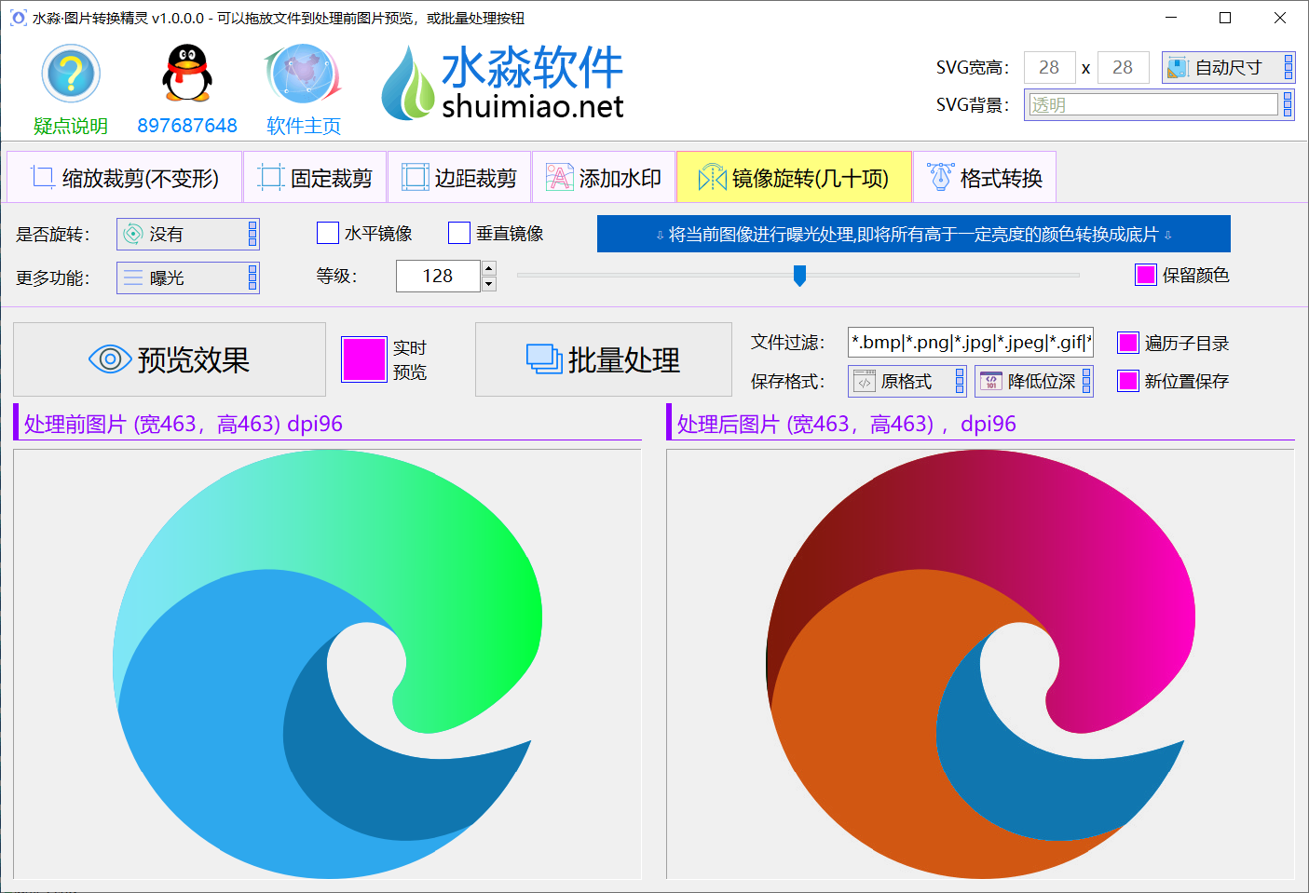Open the 边距裁剪 tab
Image resolution: width=1309 pixels, height=893 pixels.
[x=459, y=177]
